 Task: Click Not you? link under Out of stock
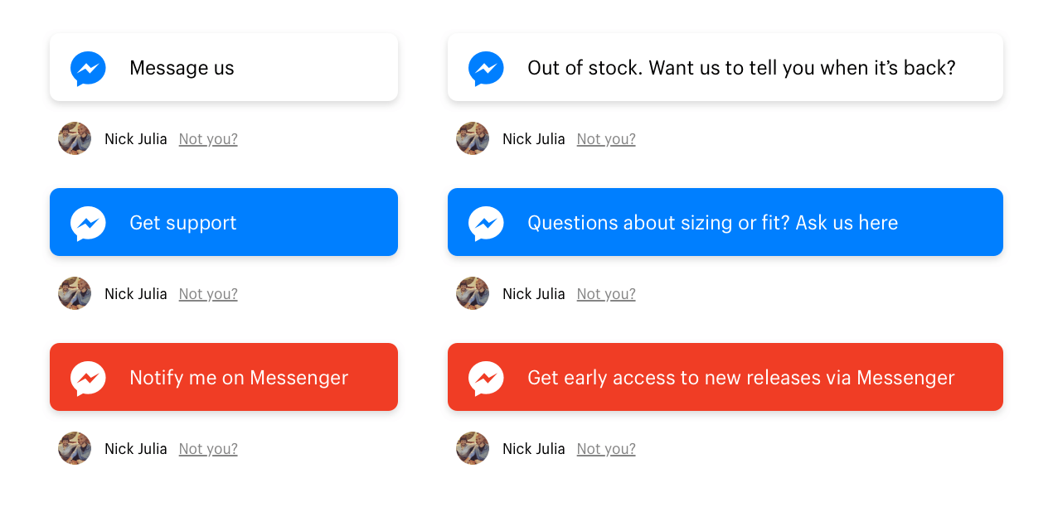pos(606,139)
